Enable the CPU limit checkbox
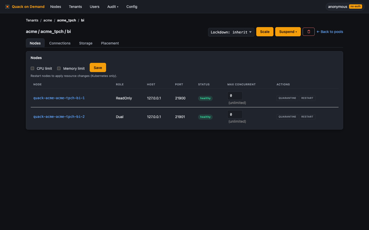This screenshot has width=369, height=230. coord(32,68)
